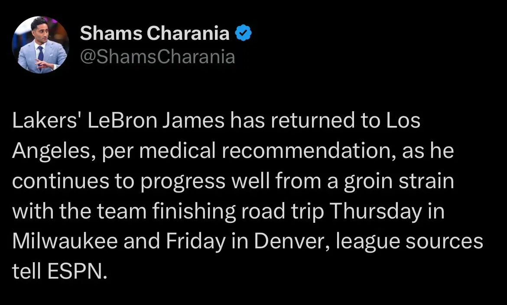Click "LeBron" in the tweet text

(x=122, y=120)
